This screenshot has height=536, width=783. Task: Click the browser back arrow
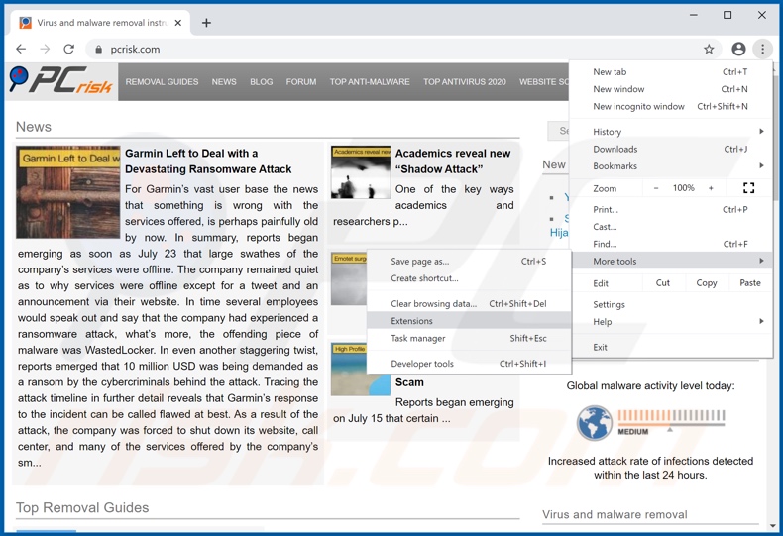pyautogui.click(x=21, y=49)
